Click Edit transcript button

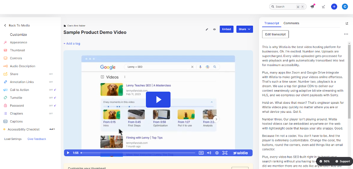(275, 34)
